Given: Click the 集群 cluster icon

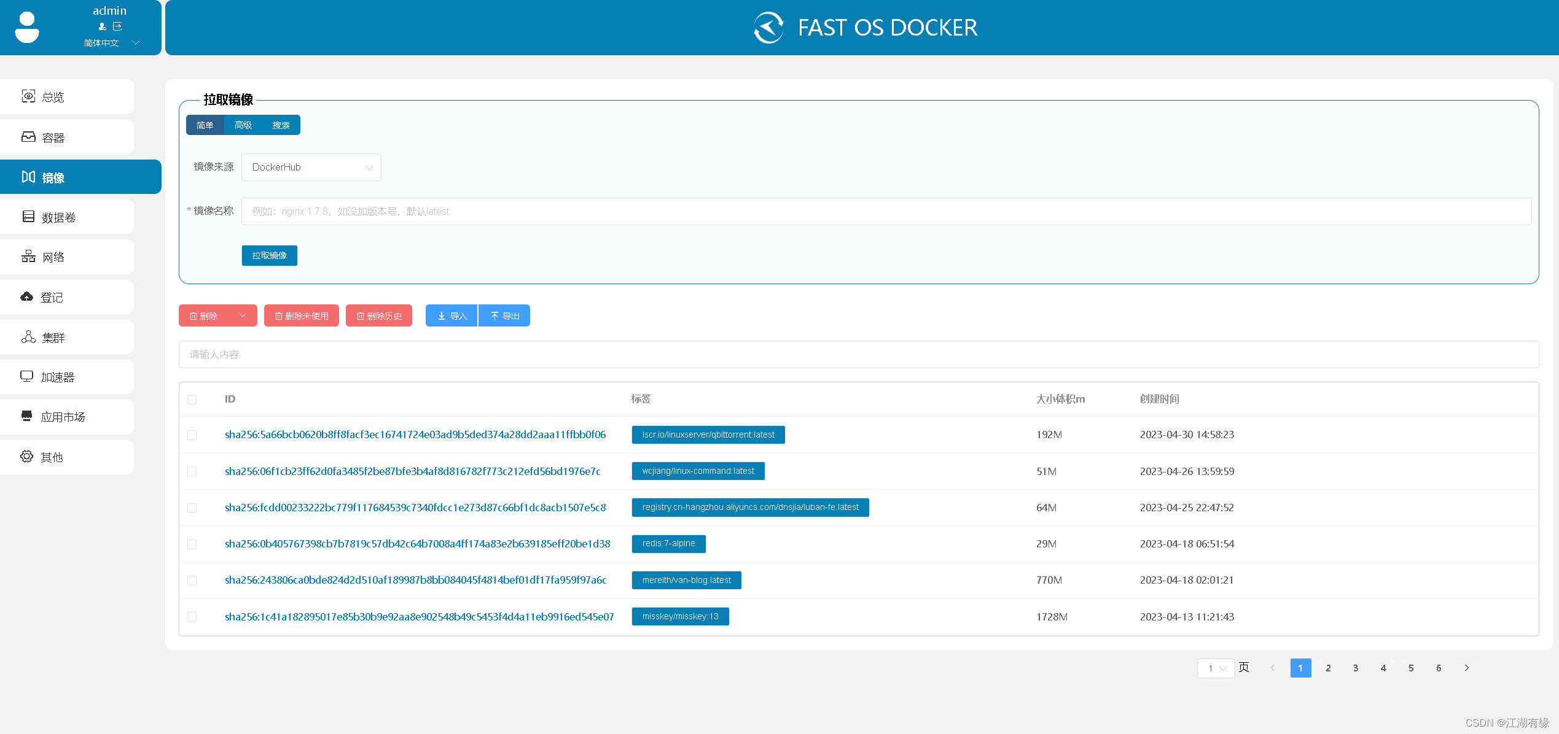Looking at the screenshot, I should [28, 337].
